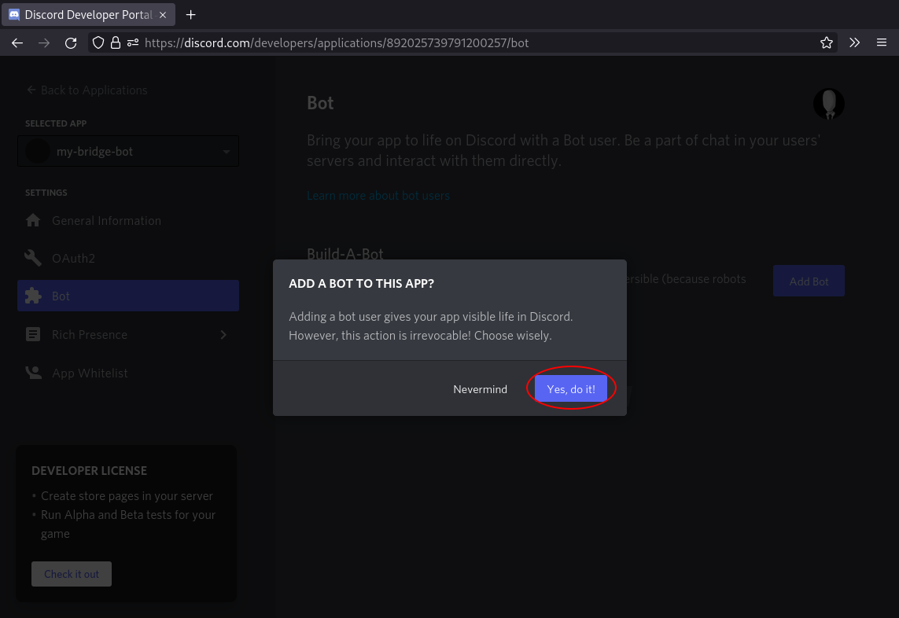Dismiss dialog with Nevermind

pyautogui.click(x=480, y=388)
